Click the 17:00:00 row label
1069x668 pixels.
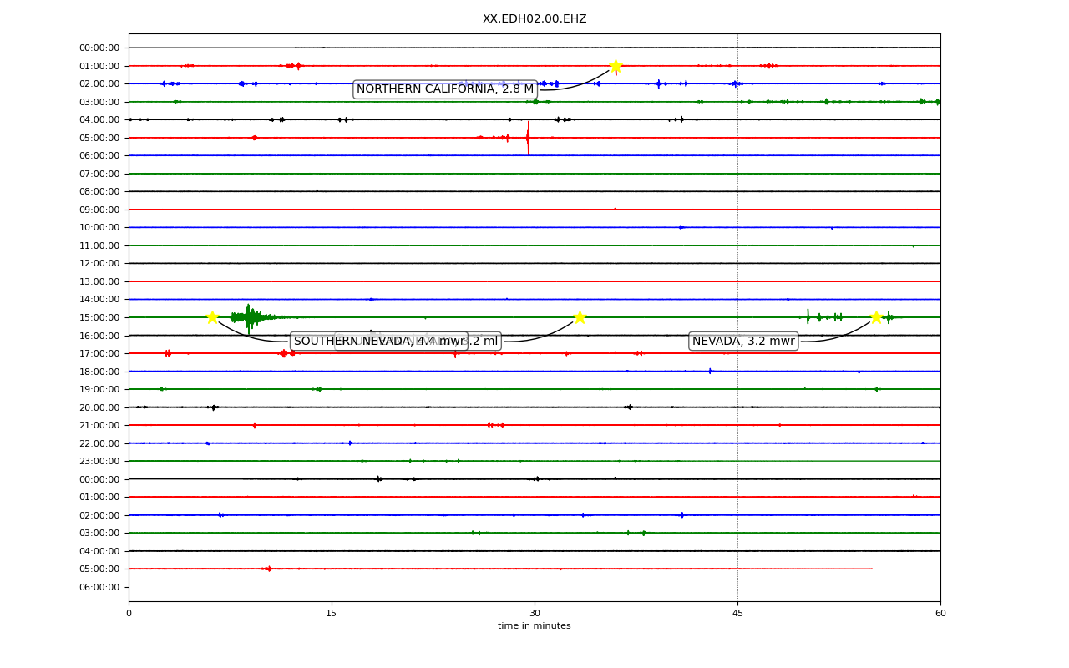click(x=99, y=353)
